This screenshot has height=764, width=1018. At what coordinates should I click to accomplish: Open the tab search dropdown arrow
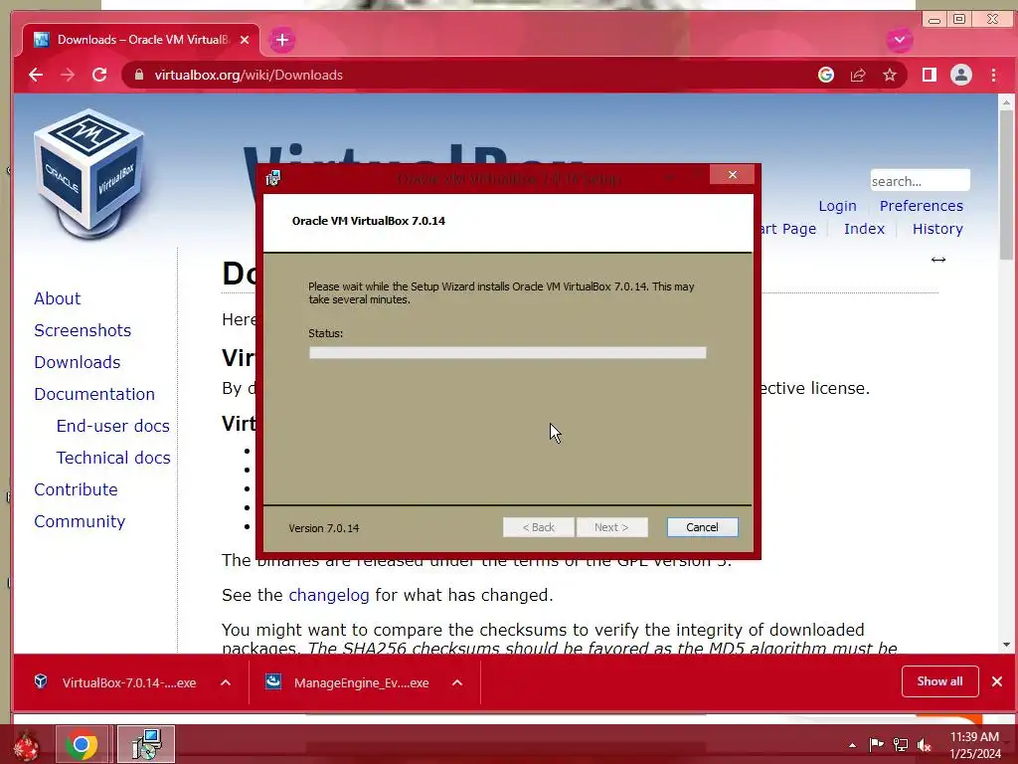tap(899, 40)
